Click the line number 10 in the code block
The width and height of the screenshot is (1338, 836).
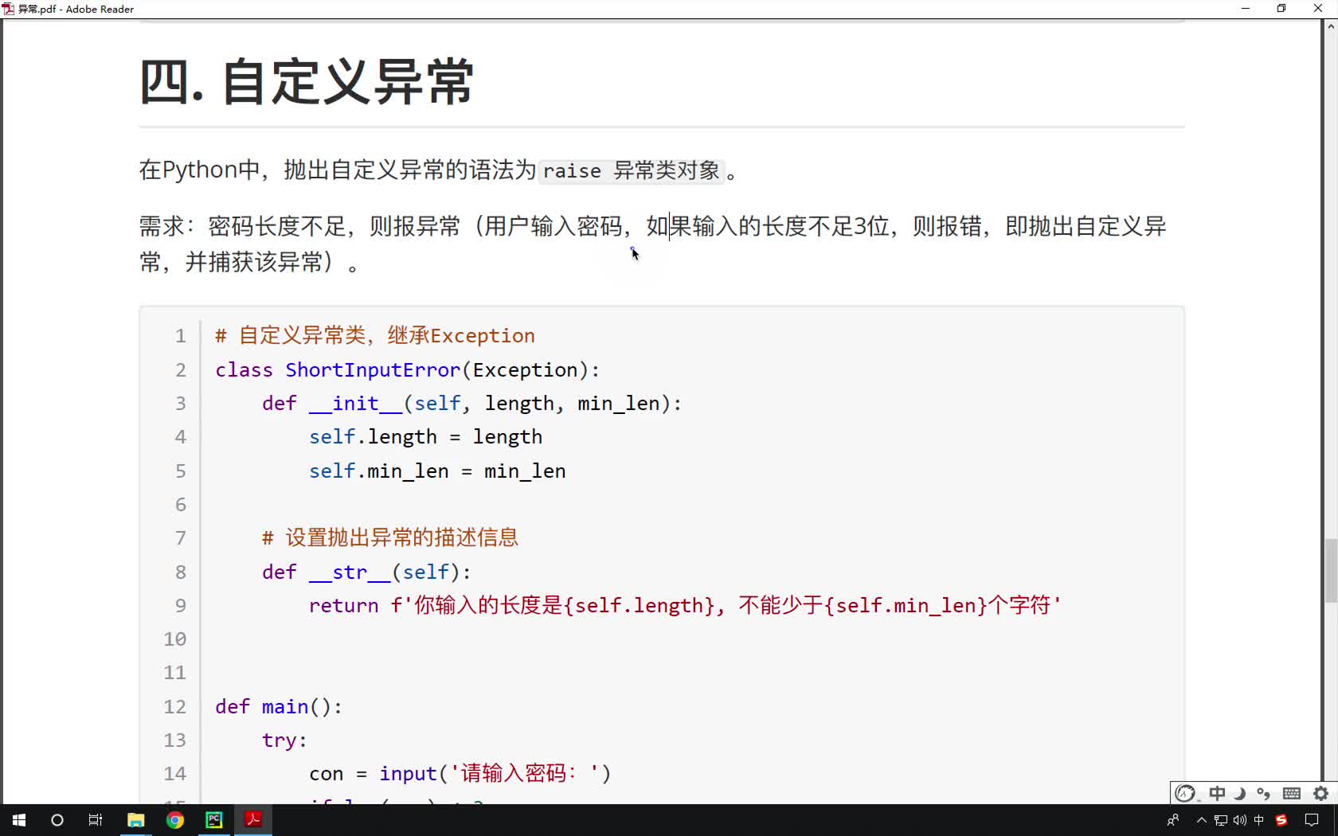pos(175,639)
